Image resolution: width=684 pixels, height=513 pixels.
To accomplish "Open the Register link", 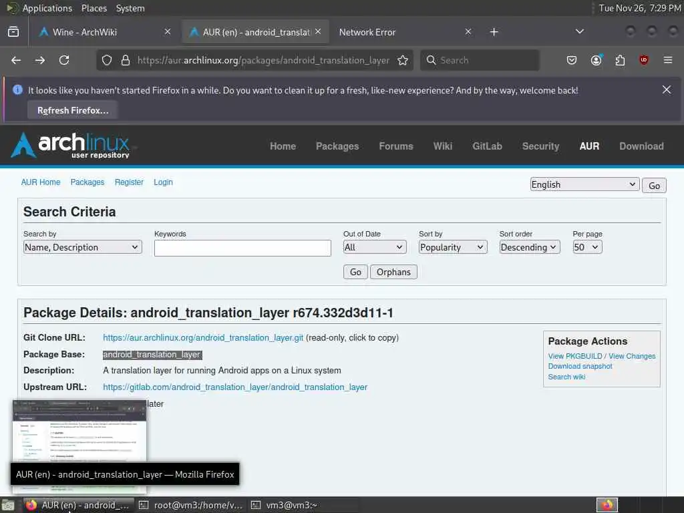I will (129, 182).
